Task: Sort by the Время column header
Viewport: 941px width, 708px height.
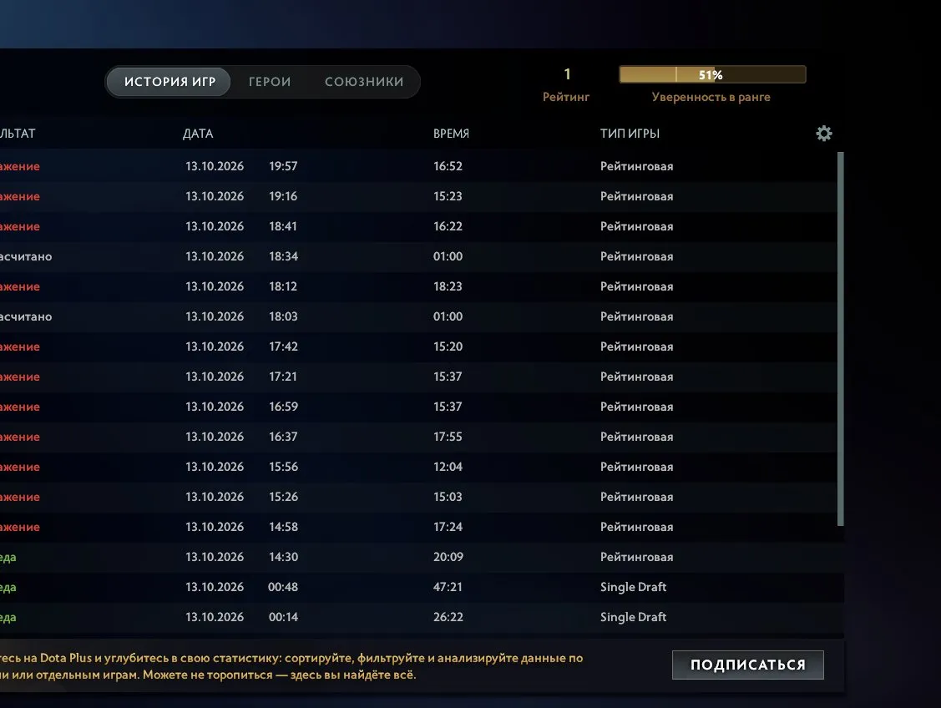Action: point(451,134)
